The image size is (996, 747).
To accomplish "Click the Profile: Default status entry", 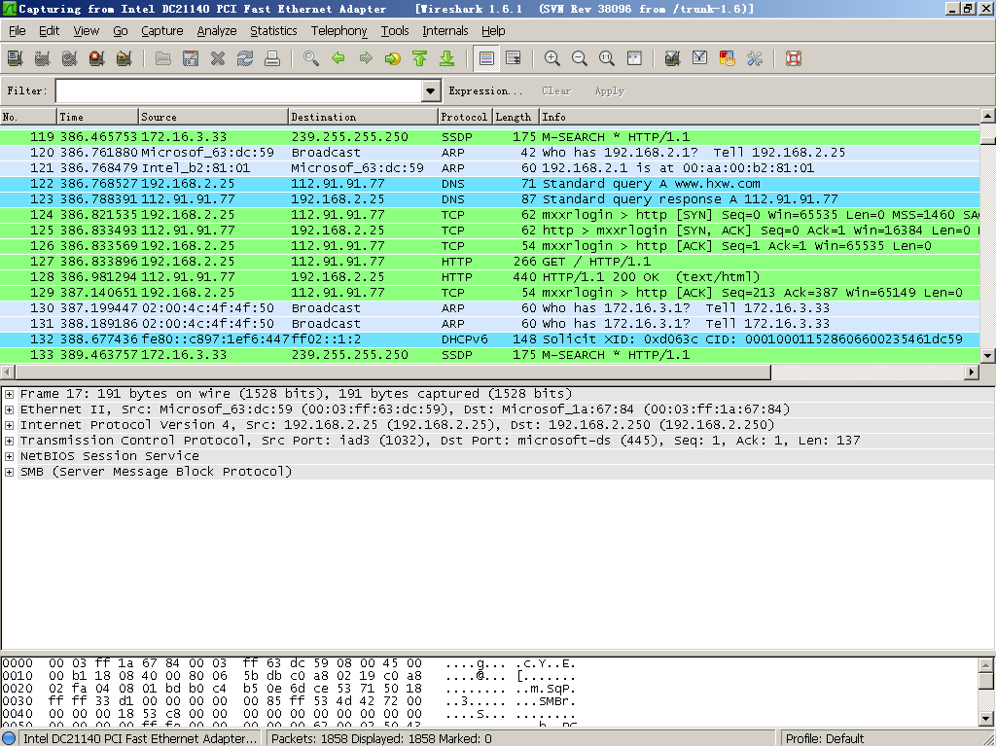I will pos(824,739).
